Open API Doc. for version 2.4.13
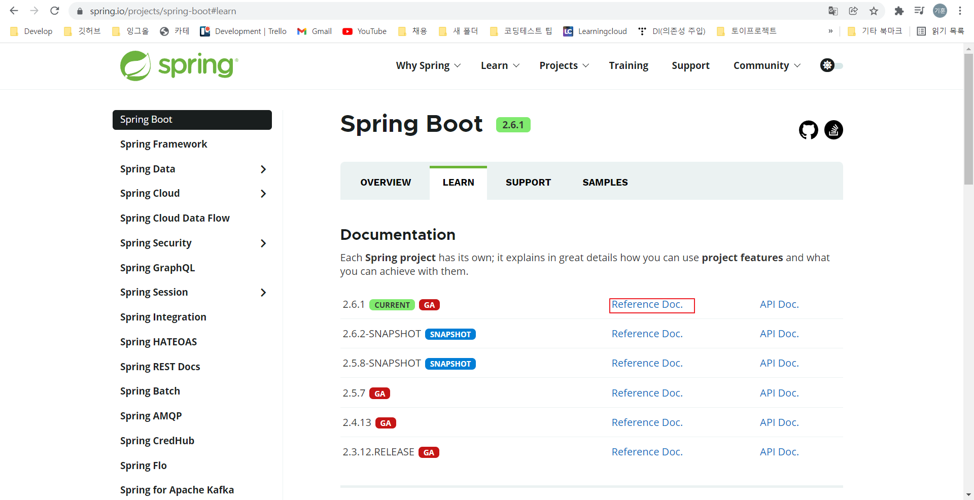Image resolution: width=974 pixels, height=500 pixels. coord(779,422)
